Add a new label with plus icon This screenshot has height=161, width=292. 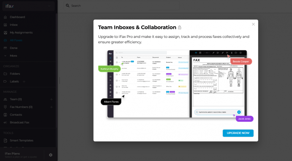coord(24,82)
